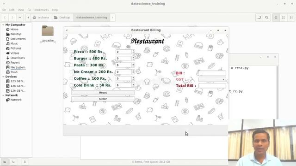This screenshot has height=166, width=296.
Task: Open the Edit menu
Action: (12, 10)
